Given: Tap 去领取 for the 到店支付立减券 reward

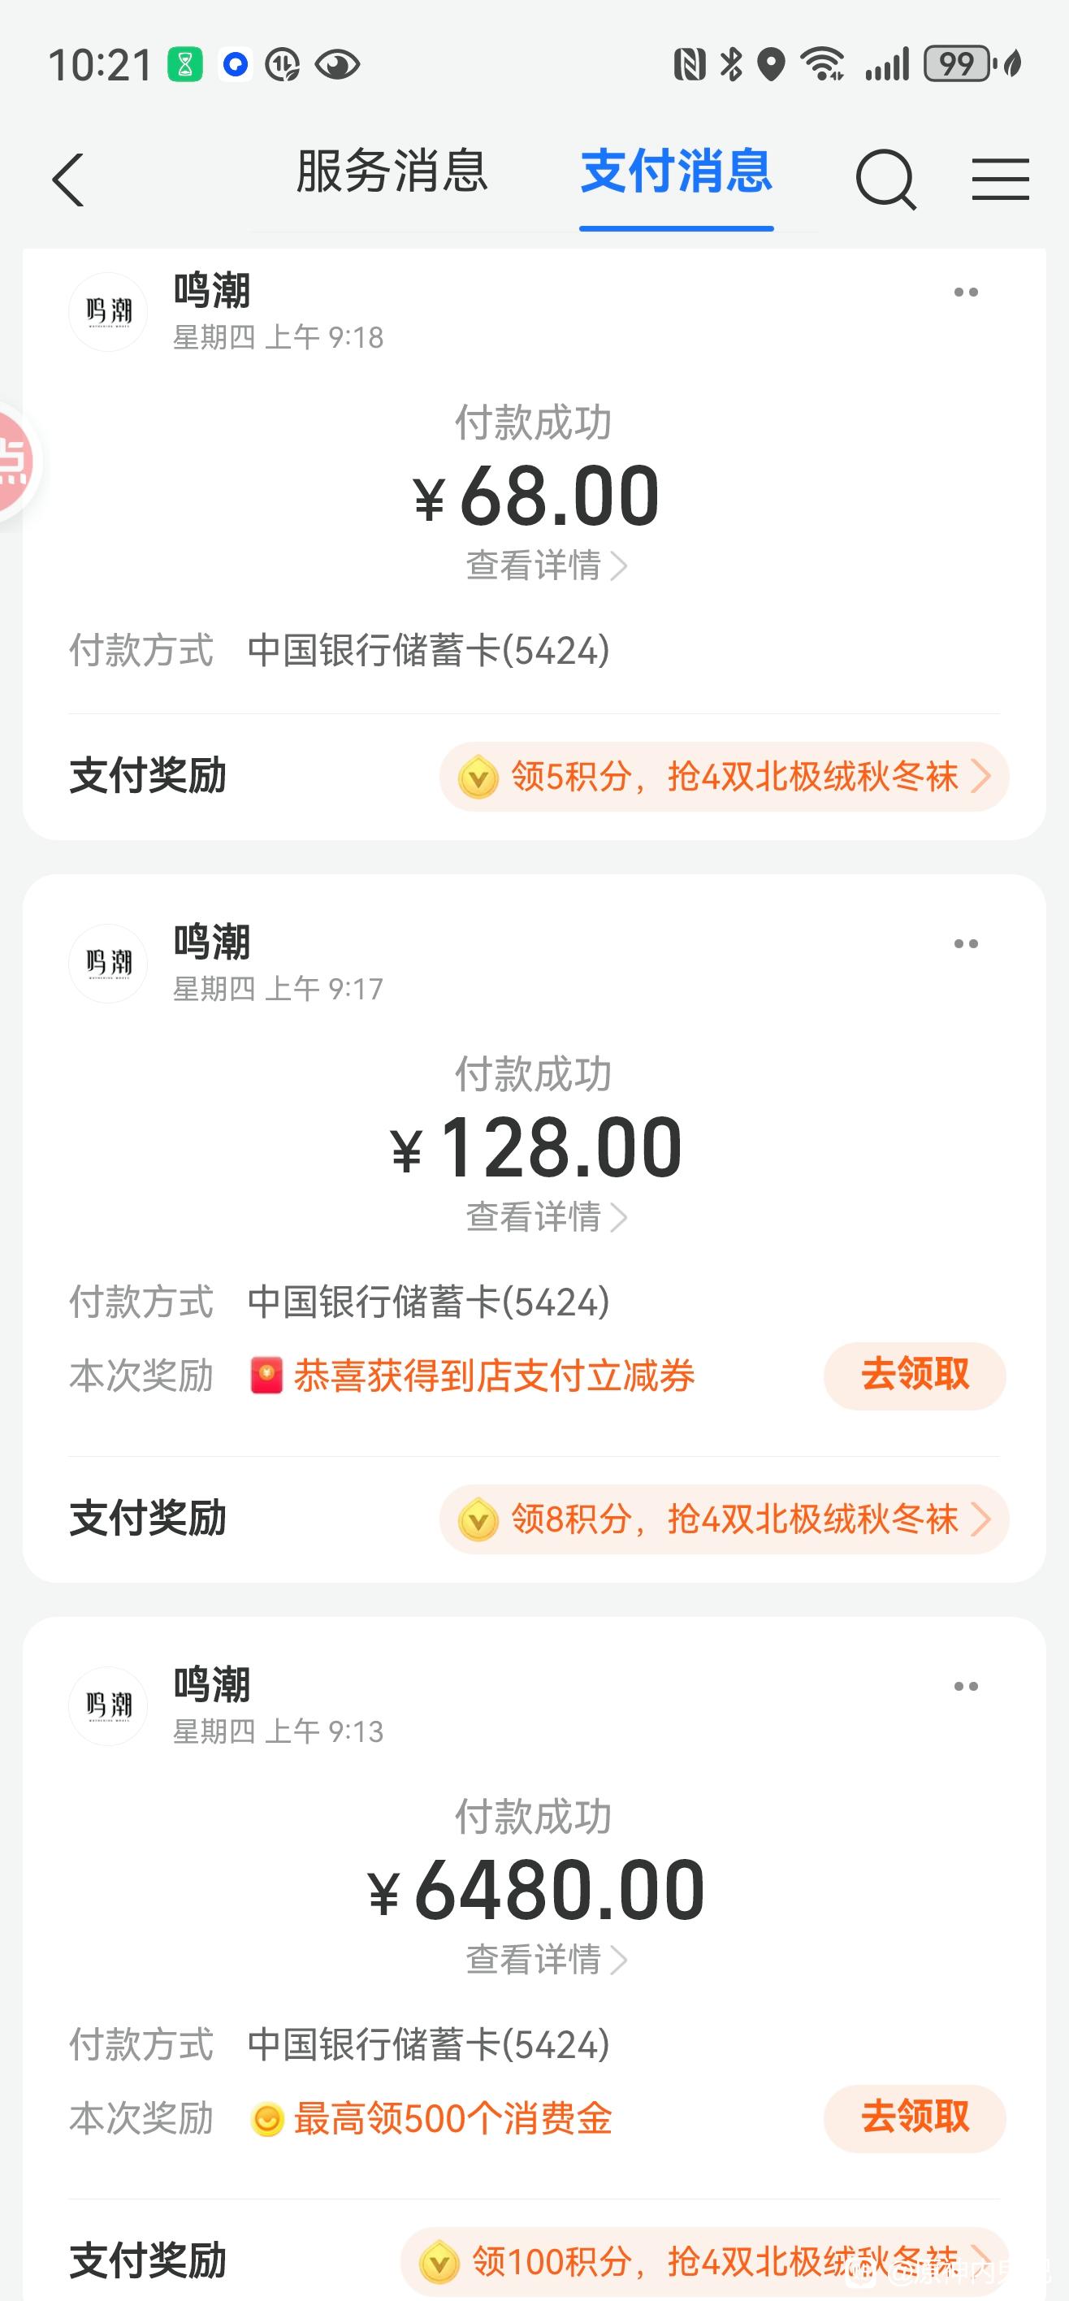Looking at the screenshot, I should [x=915, y=1375].
